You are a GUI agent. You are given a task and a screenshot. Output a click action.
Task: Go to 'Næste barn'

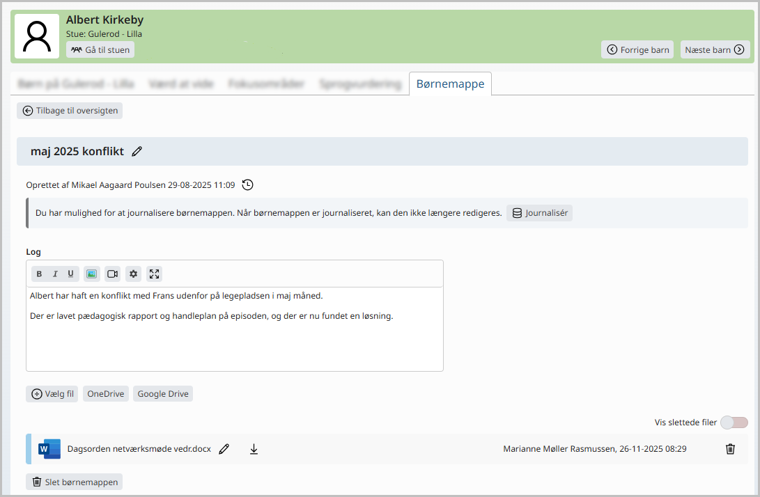point(715,50)
